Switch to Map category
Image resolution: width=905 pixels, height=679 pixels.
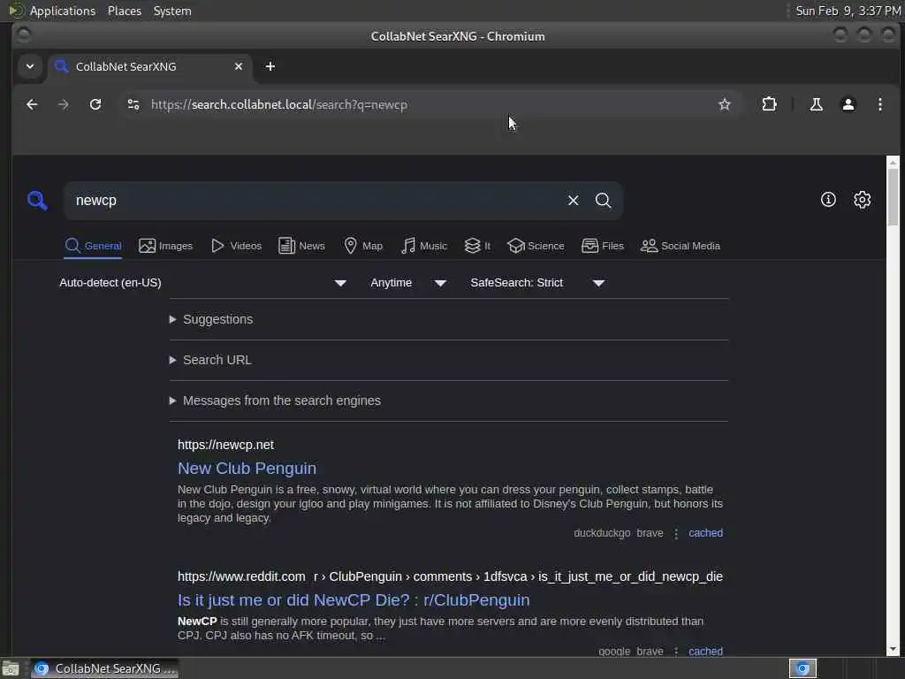[363, 246]
